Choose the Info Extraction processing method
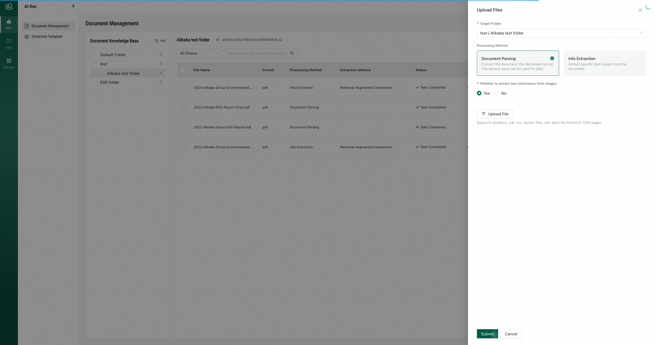655x345 pixels. click(x=605, y=63)
